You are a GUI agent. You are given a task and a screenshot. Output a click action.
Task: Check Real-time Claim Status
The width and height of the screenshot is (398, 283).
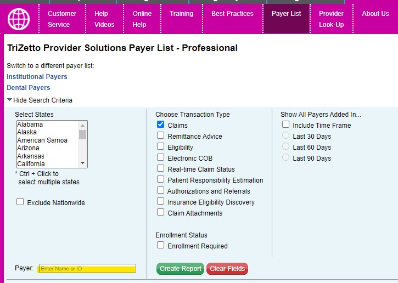(x=160, y=168)
